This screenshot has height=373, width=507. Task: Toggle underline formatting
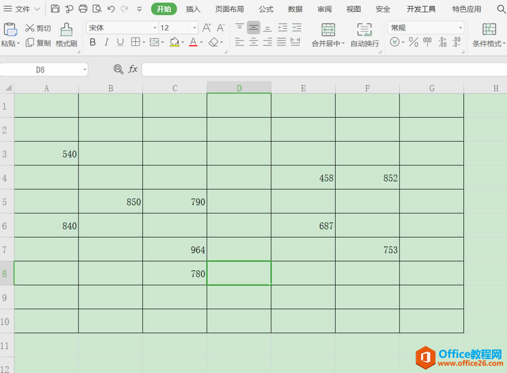pos(119,42)
